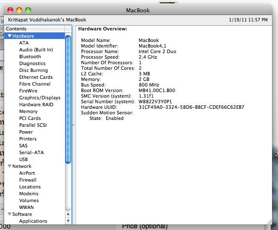
Task: Open Power information
Action: click(x=26, y=132)
